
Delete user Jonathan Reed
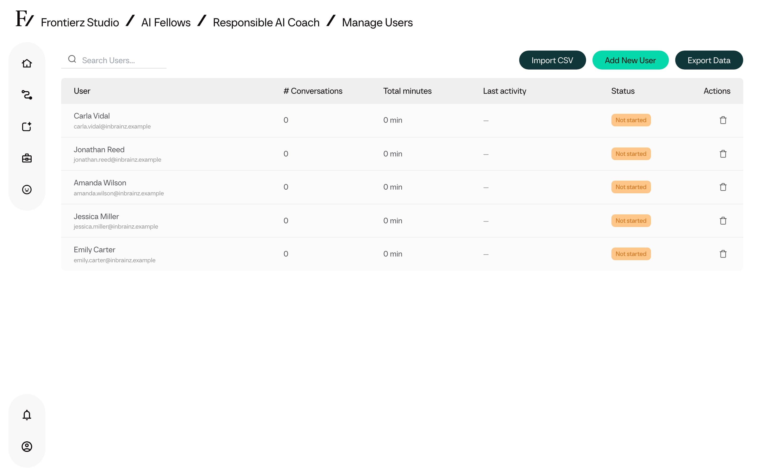pyautogui.click(x=723, y=154)
